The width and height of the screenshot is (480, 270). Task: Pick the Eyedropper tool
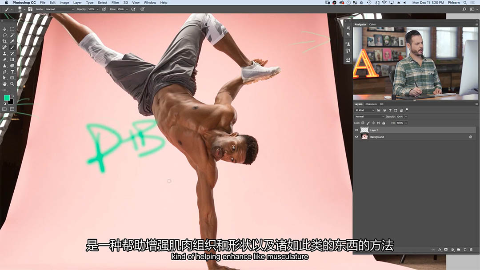(x=12, y=41)
